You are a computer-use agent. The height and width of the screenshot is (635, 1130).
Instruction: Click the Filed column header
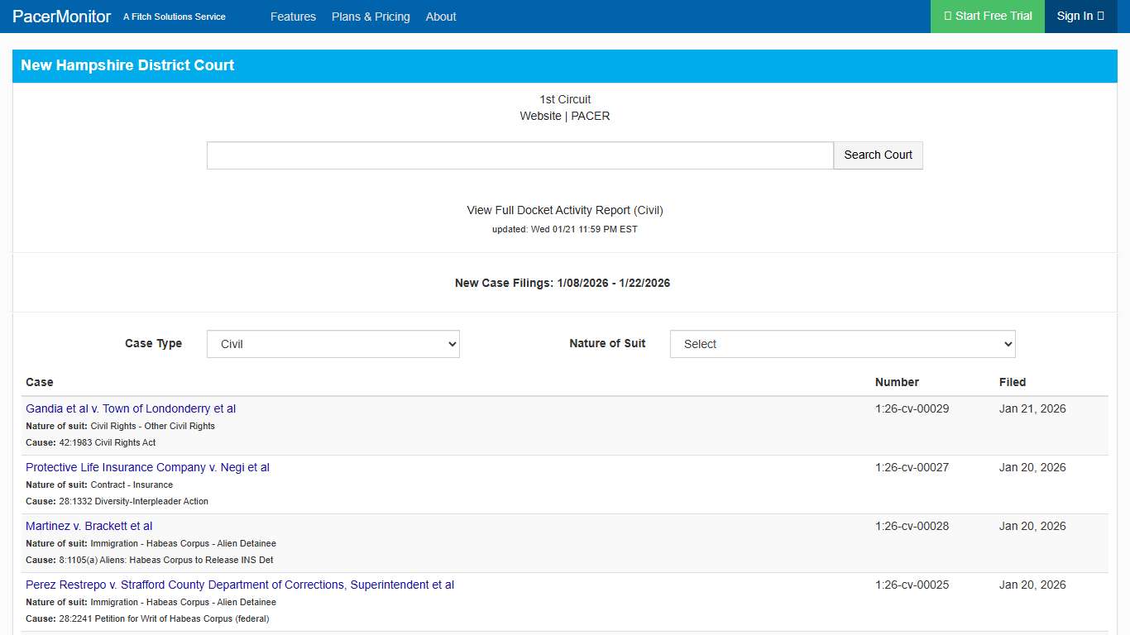coord(1013,382)
